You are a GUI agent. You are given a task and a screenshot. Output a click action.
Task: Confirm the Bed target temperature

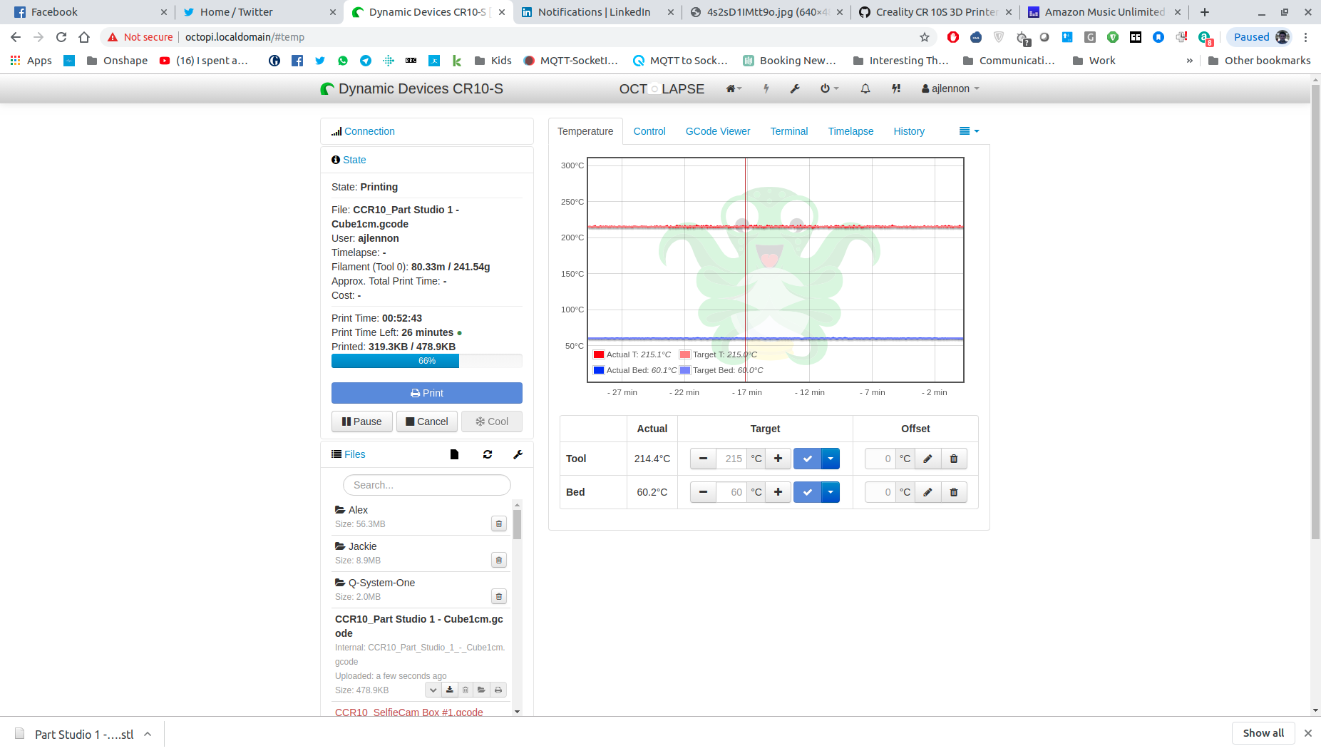[x=808, y=492]
